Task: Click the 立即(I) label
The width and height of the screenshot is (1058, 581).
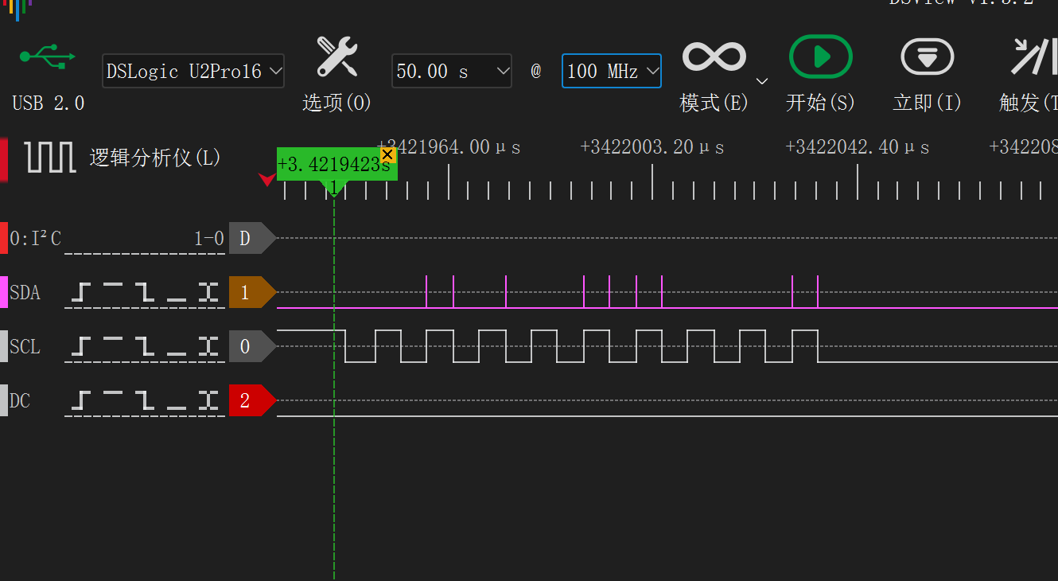Action: [928, 103]
